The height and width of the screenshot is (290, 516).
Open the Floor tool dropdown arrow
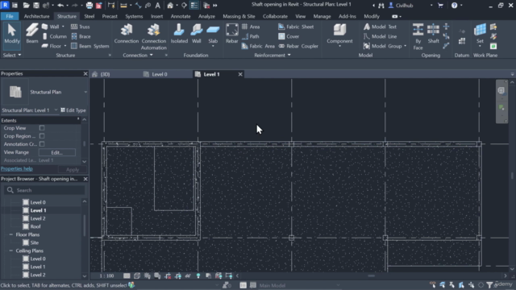[65, 46]
